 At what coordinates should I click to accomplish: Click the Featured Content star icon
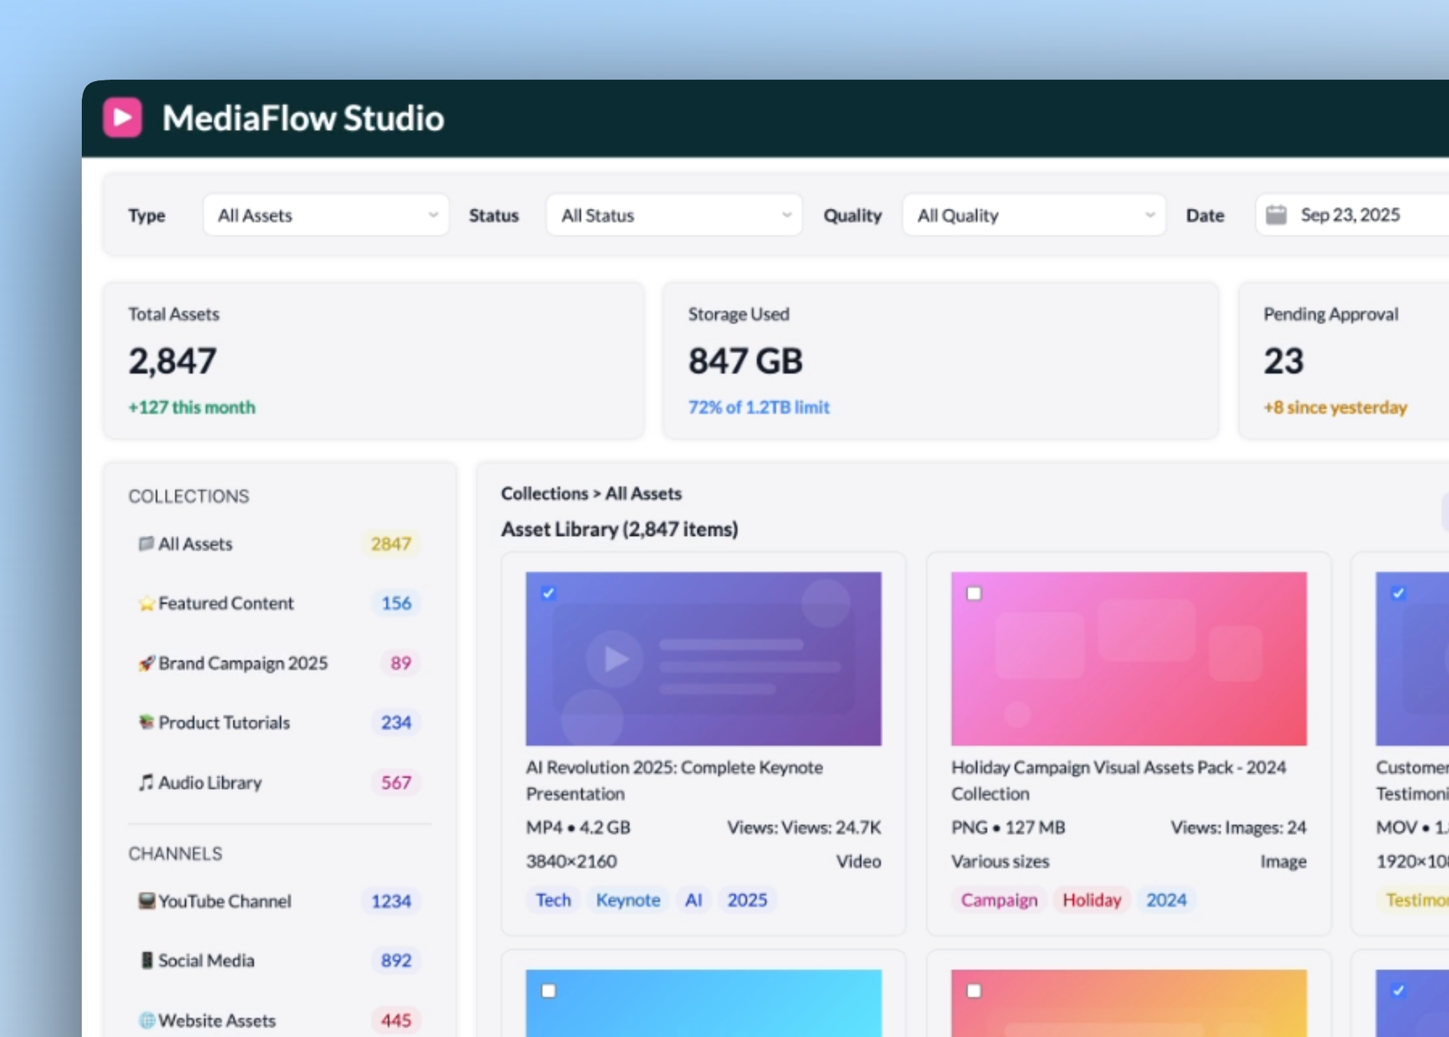coord(147,603)
